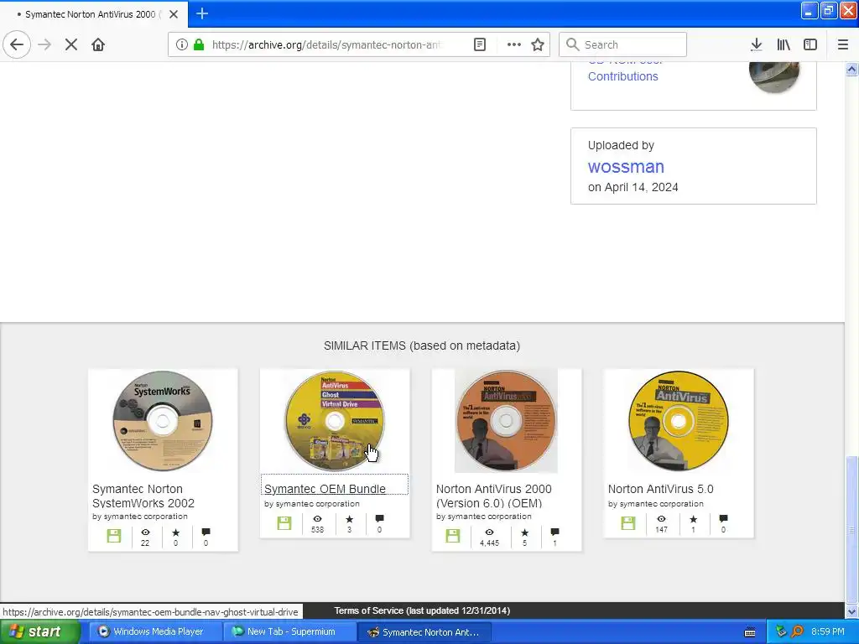
Task: Click the vertical scrollbar thumb
Action: tap(851, 530)
